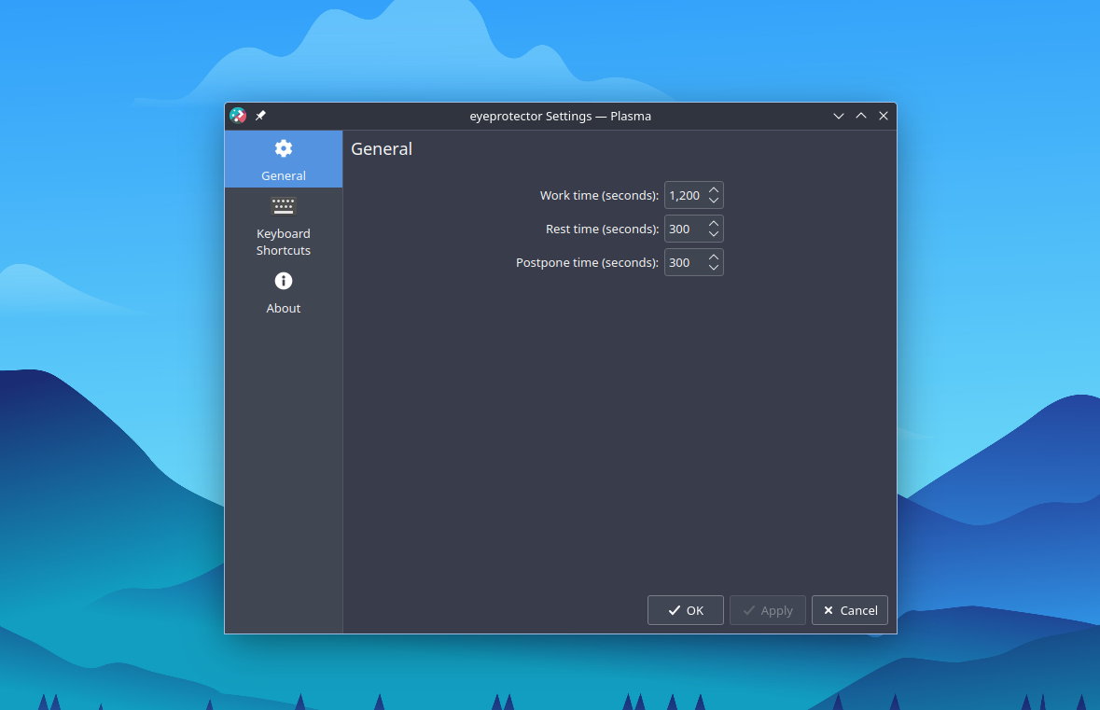Screen dimensions: 1100x710
Task: Open the General settings page
Action: point(284,160)
